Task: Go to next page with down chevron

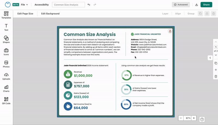Action: click(x=216, y=55)
